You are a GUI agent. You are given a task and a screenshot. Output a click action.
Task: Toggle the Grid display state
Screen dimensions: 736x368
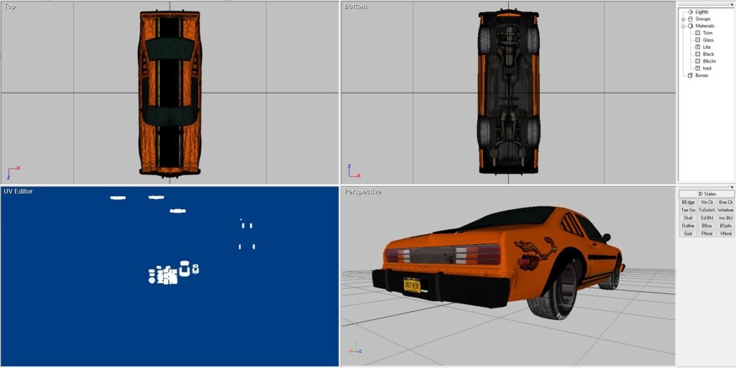tap(688, 234)
